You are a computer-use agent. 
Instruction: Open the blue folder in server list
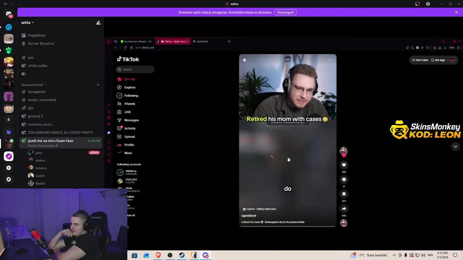pos(9,132)
